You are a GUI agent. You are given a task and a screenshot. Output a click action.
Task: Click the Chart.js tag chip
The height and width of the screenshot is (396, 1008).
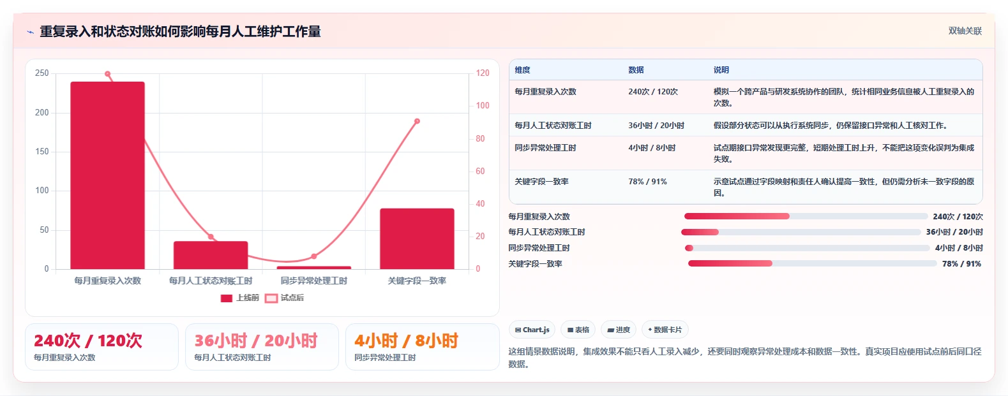(x=532, y=330)
